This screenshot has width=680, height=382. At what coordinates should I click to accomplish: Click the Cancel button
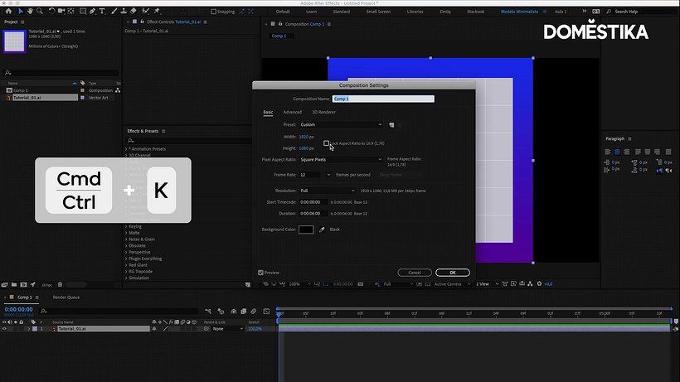(415, 273)
